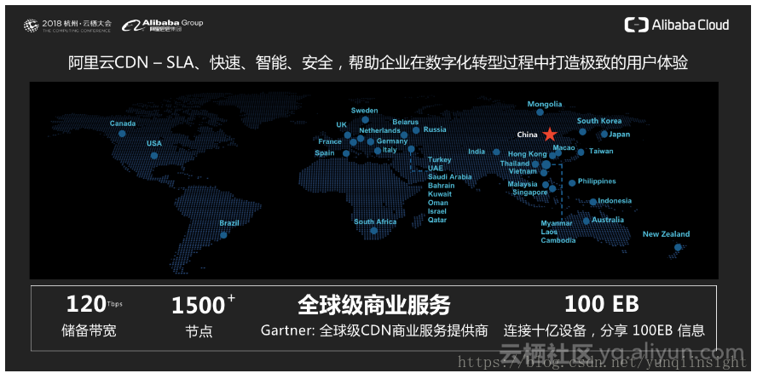The width and height of the screenshot is (757, 379).
Task: Click the France map label
Action: (x=330, y=141)
